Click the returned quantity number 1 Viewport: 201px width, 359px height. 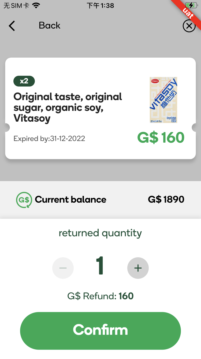click(x=100, y=266)
